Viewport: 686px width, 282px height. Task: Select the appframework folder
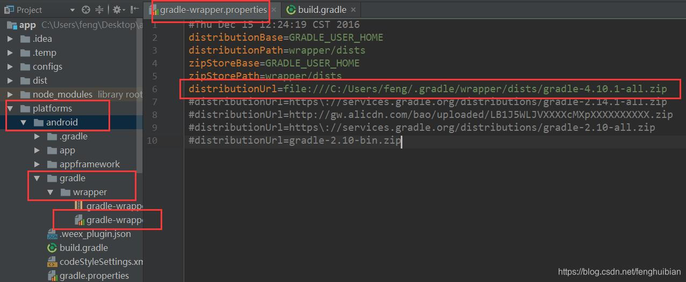tap(72, 164)
